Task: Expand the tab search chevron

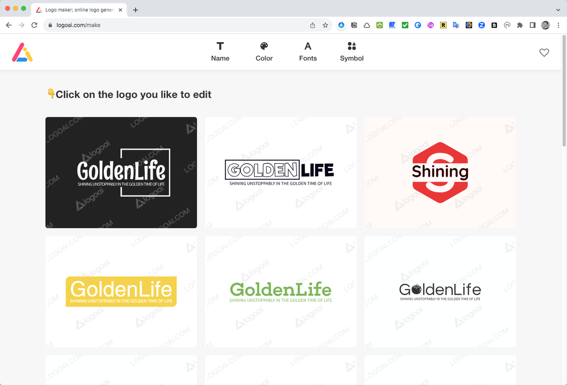Action: (558, 10)
